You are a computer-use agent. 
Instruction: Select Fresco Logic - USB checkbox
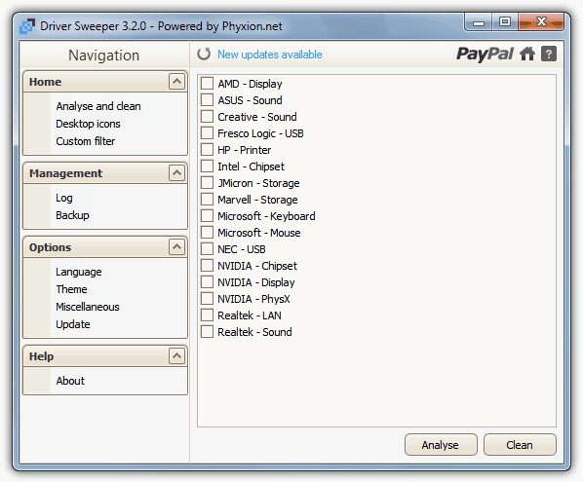[x=207, y=133]
